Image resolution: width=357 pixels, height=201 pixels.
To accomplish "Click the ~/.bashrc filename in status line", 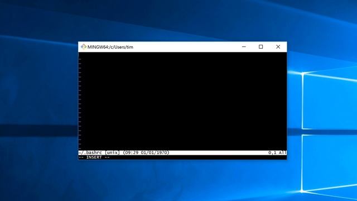I will (x=90, y=152).
